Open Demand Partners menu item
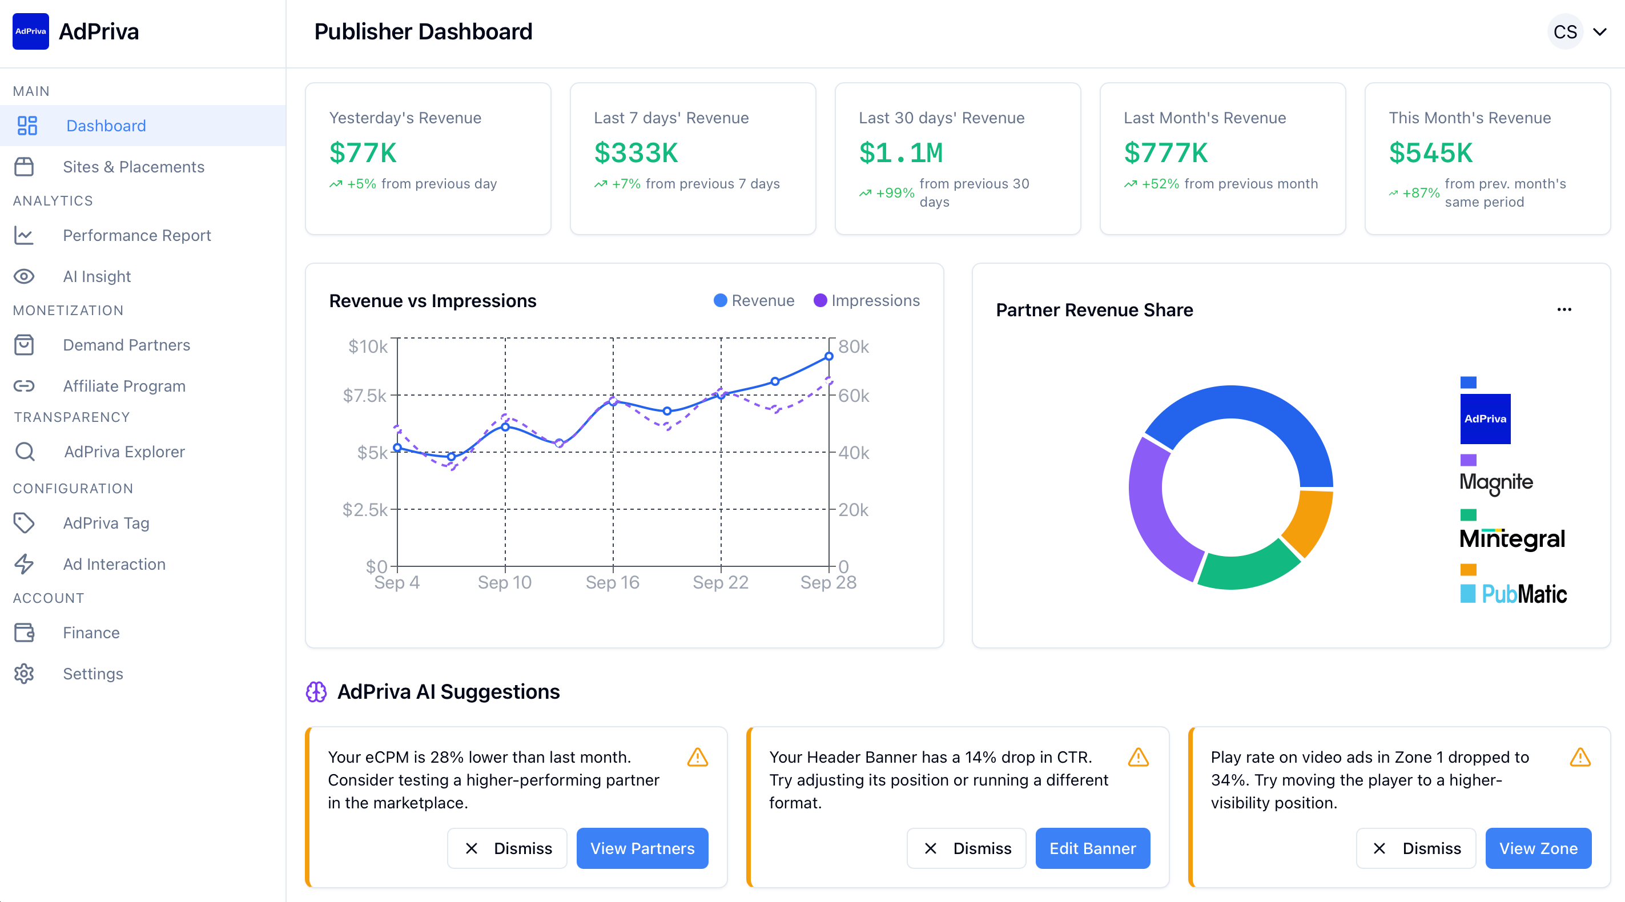 [126, 345]
